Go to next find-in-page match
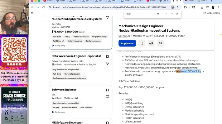The width and height of the screenshot is (222, 124). coord(171,14)
